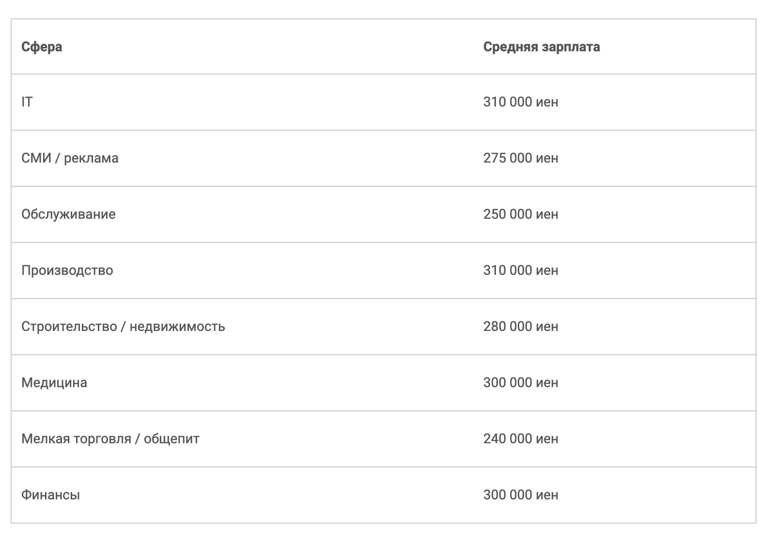This screenshot has width=772, height=541.
Task: Click the 250 000 иен salary value
Action: click(520, 214)
